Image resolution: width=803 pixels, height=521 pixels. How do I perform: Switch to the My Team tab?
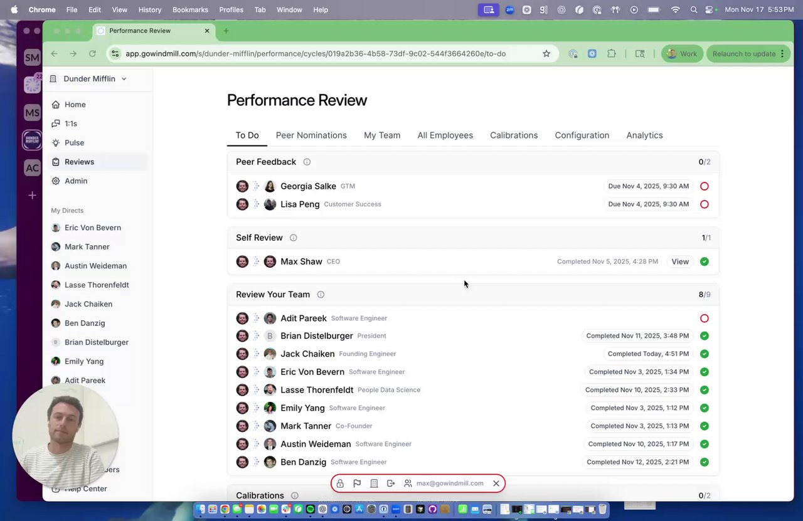click(382, 135)
